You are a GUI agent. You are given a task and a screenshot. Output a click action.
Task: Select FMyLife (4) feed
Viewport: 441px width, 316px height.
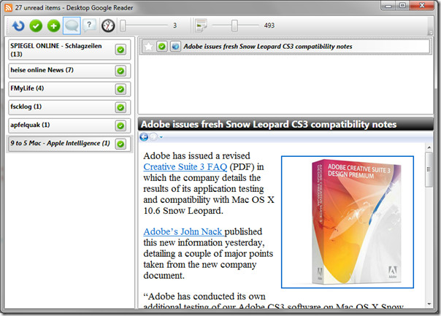coord(69,89)
